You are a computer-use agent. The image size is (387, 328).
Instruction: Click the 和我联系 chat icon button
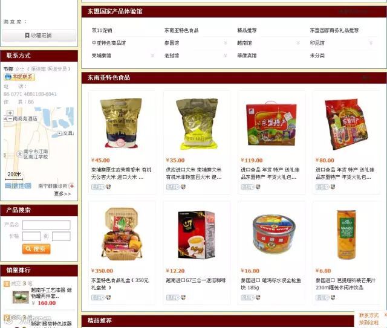[19, 77]
